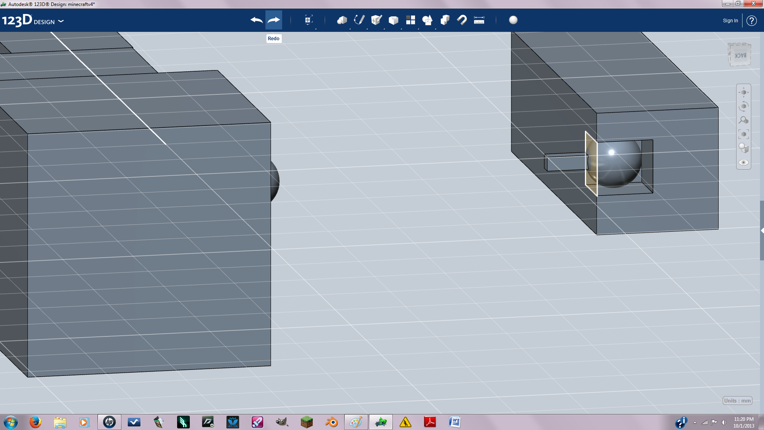Screen dimensions: 764x430
Task: Open GIMP from the taskbar
Action: [282, 422]
